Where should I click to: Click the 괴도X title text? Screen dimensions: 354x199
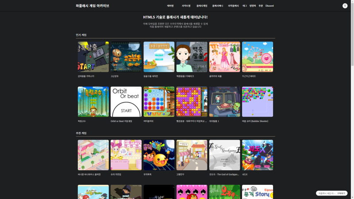click(x=245, y=174)
